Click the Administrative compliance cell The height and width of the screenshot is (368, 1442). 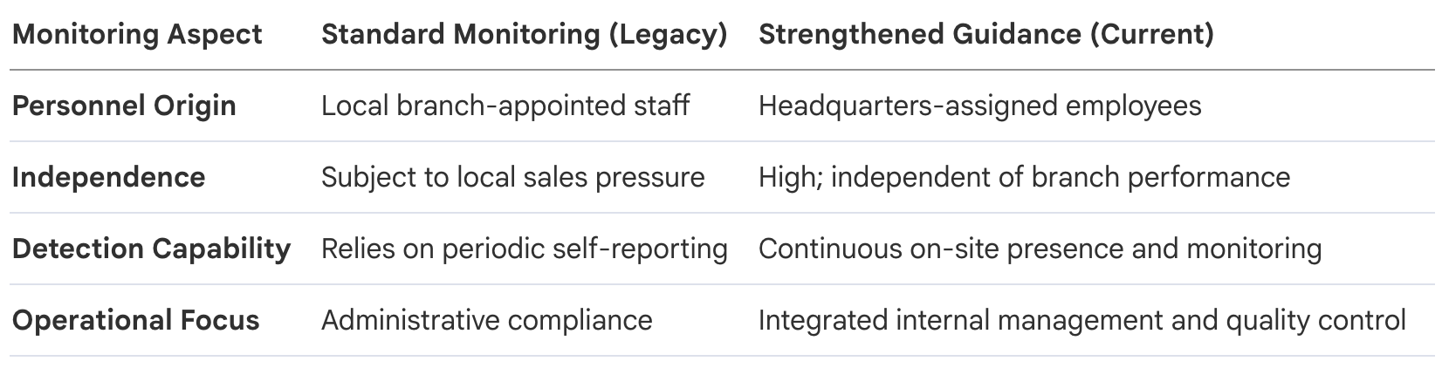pos(487,320)
